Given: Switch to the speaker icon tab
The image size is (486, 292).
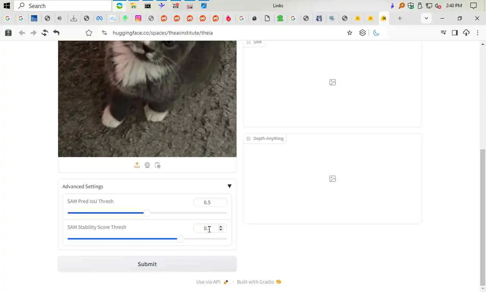Looking at the screenshot, I should [x=60, y=18].
